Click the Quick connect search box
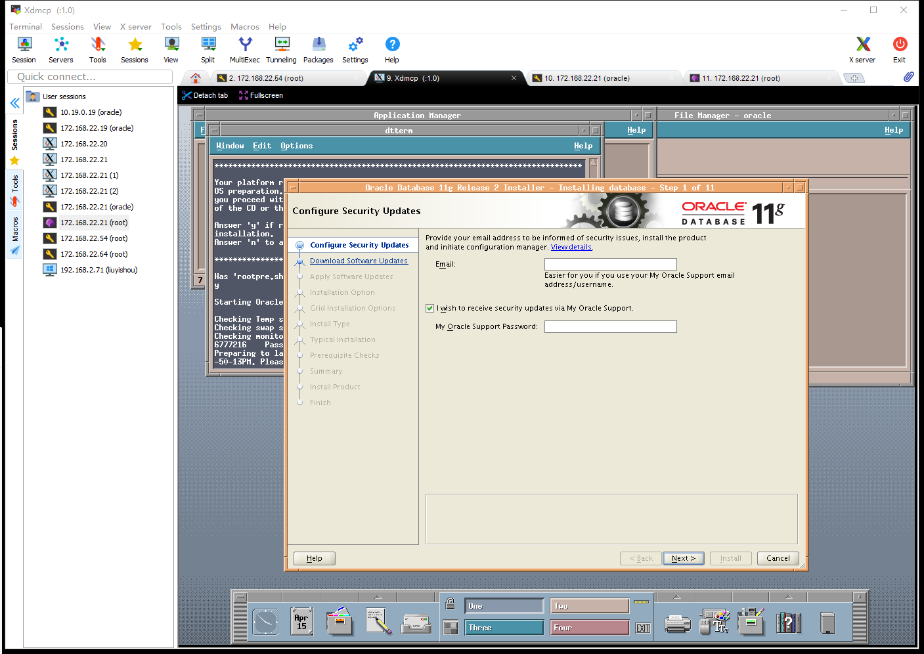The height and width of the screenshot is (654, 924). point(90,77)
